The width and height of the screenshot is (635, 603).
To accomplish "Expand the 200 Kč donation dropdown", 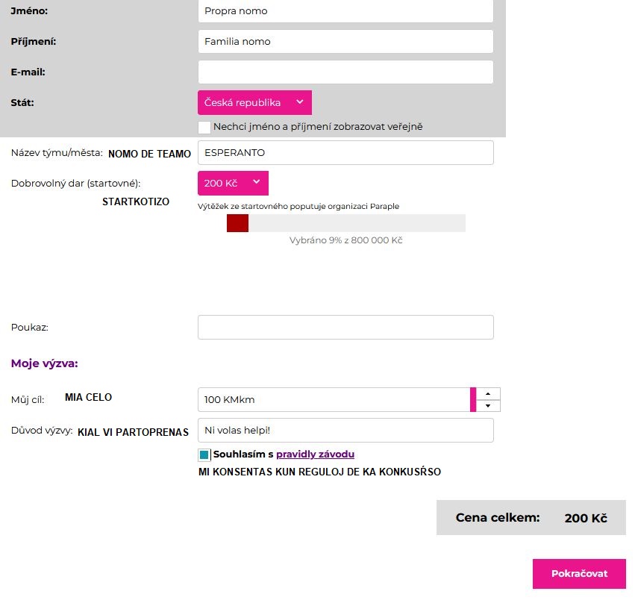I will pyautogui.click(x=232, y=183).
